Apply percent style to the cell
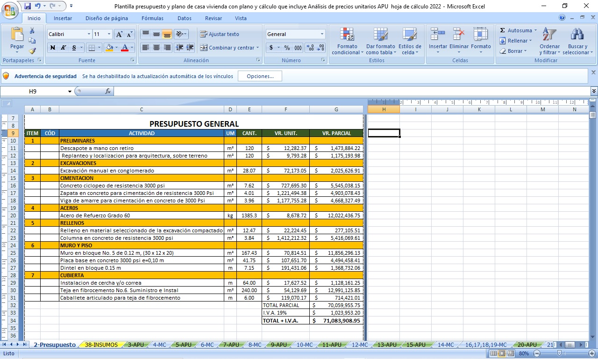 287,48
